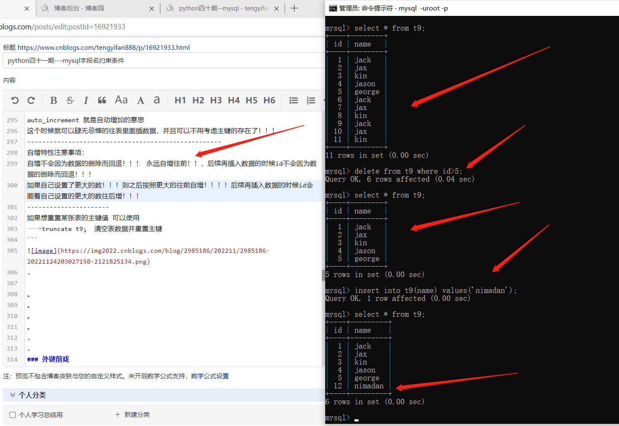Click the post title input field
The image size is (619, 426).
[164, 60]
